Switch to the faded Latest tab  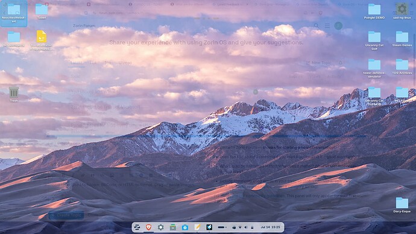pos(77,63)
